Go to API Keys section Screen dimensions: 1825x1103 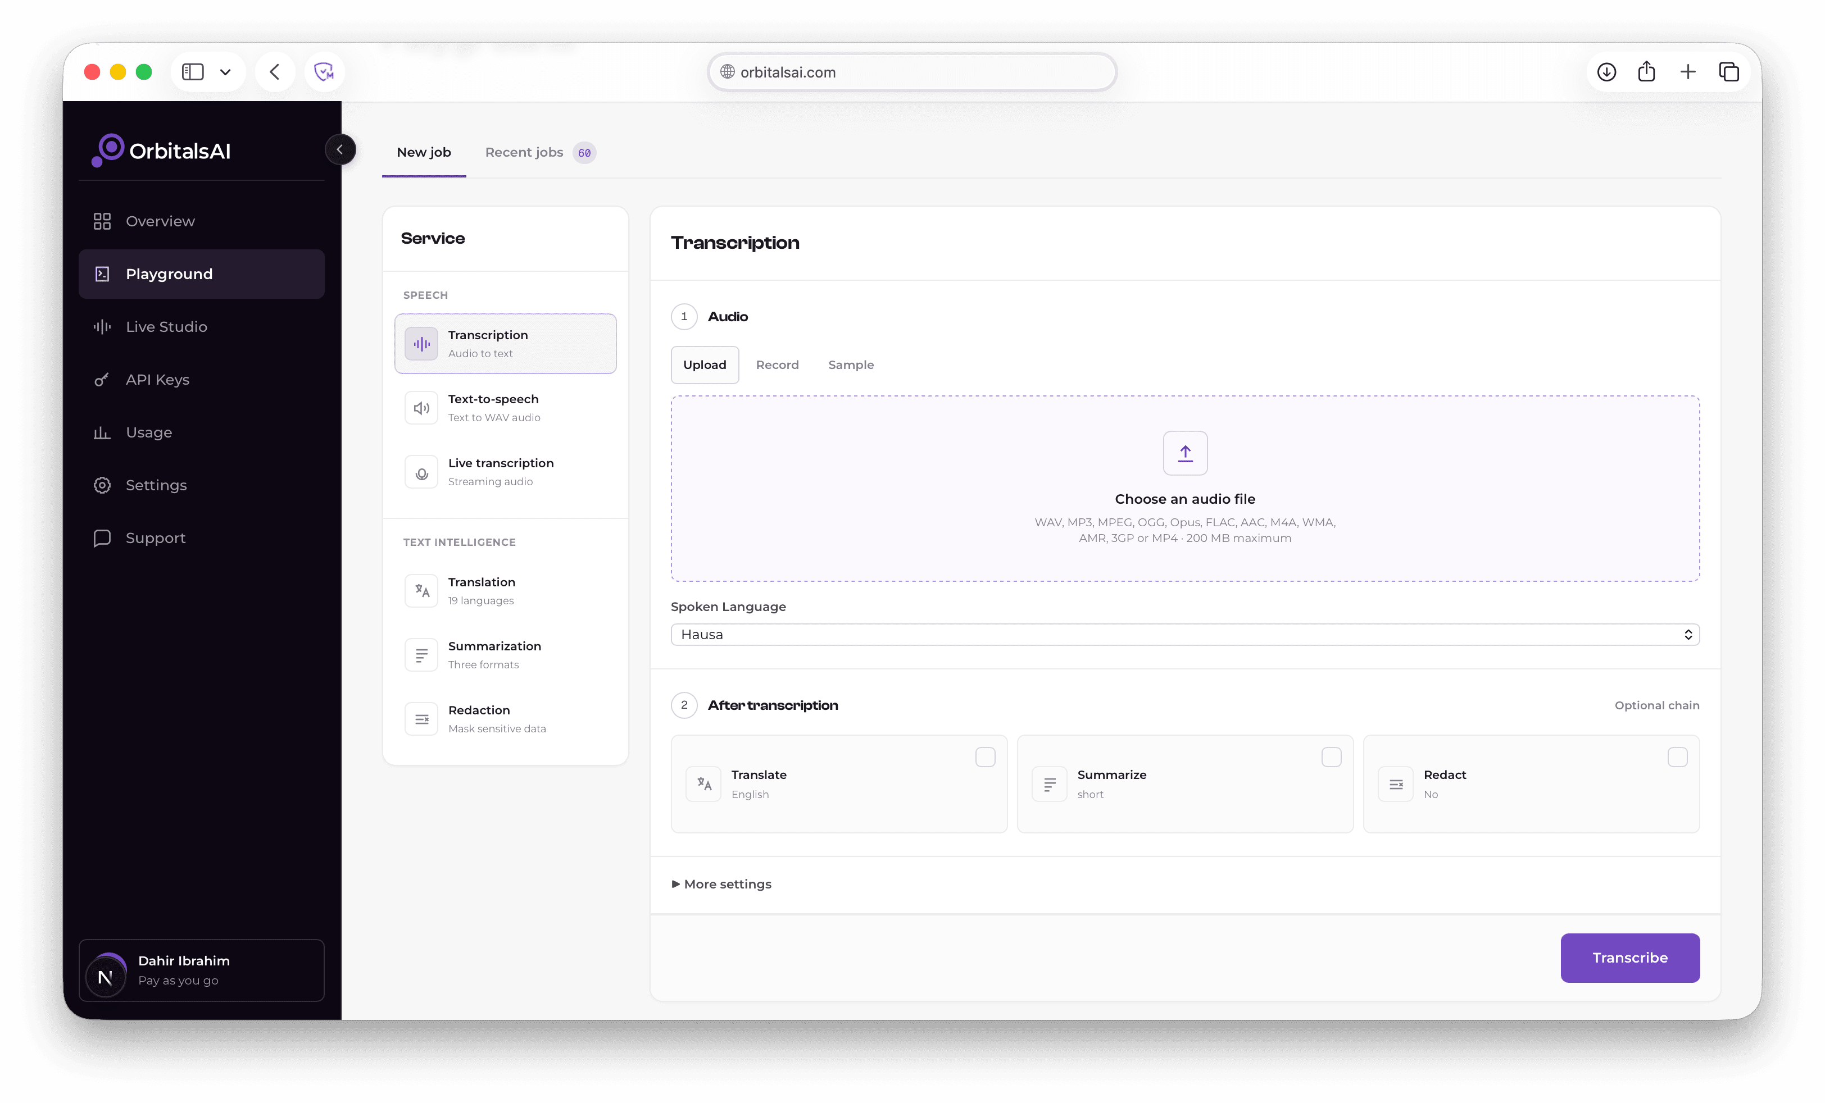coord(202,380)
